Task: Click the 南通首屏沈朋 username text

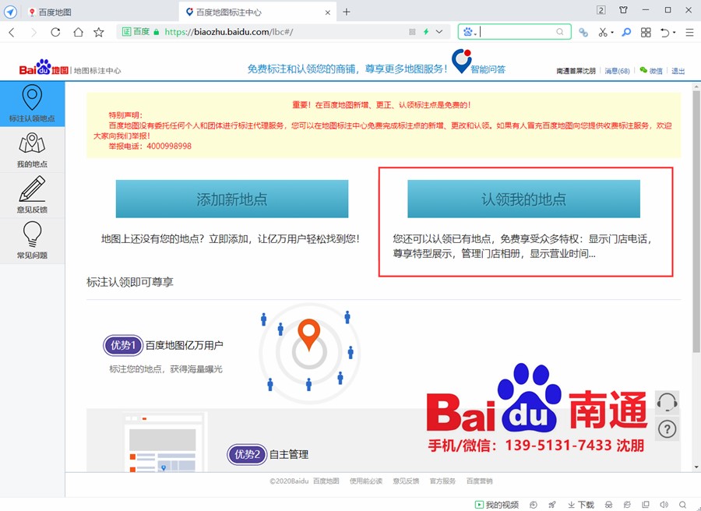Action: tap(576, 71)
